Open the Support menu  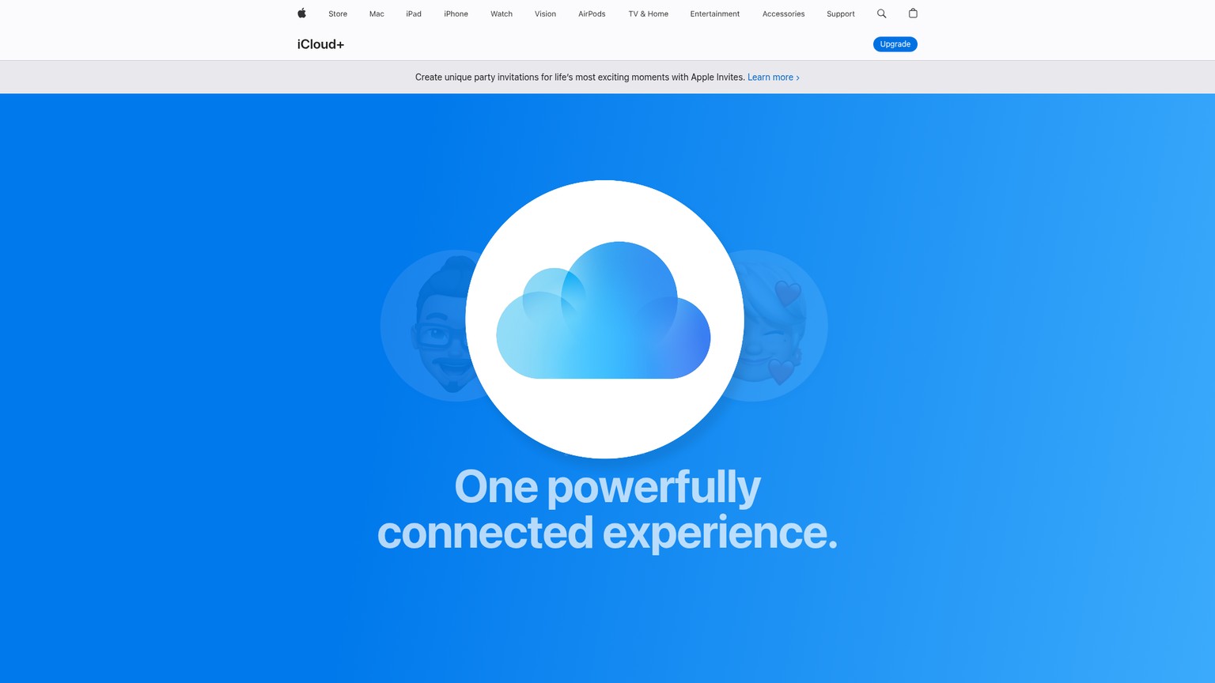841,14
